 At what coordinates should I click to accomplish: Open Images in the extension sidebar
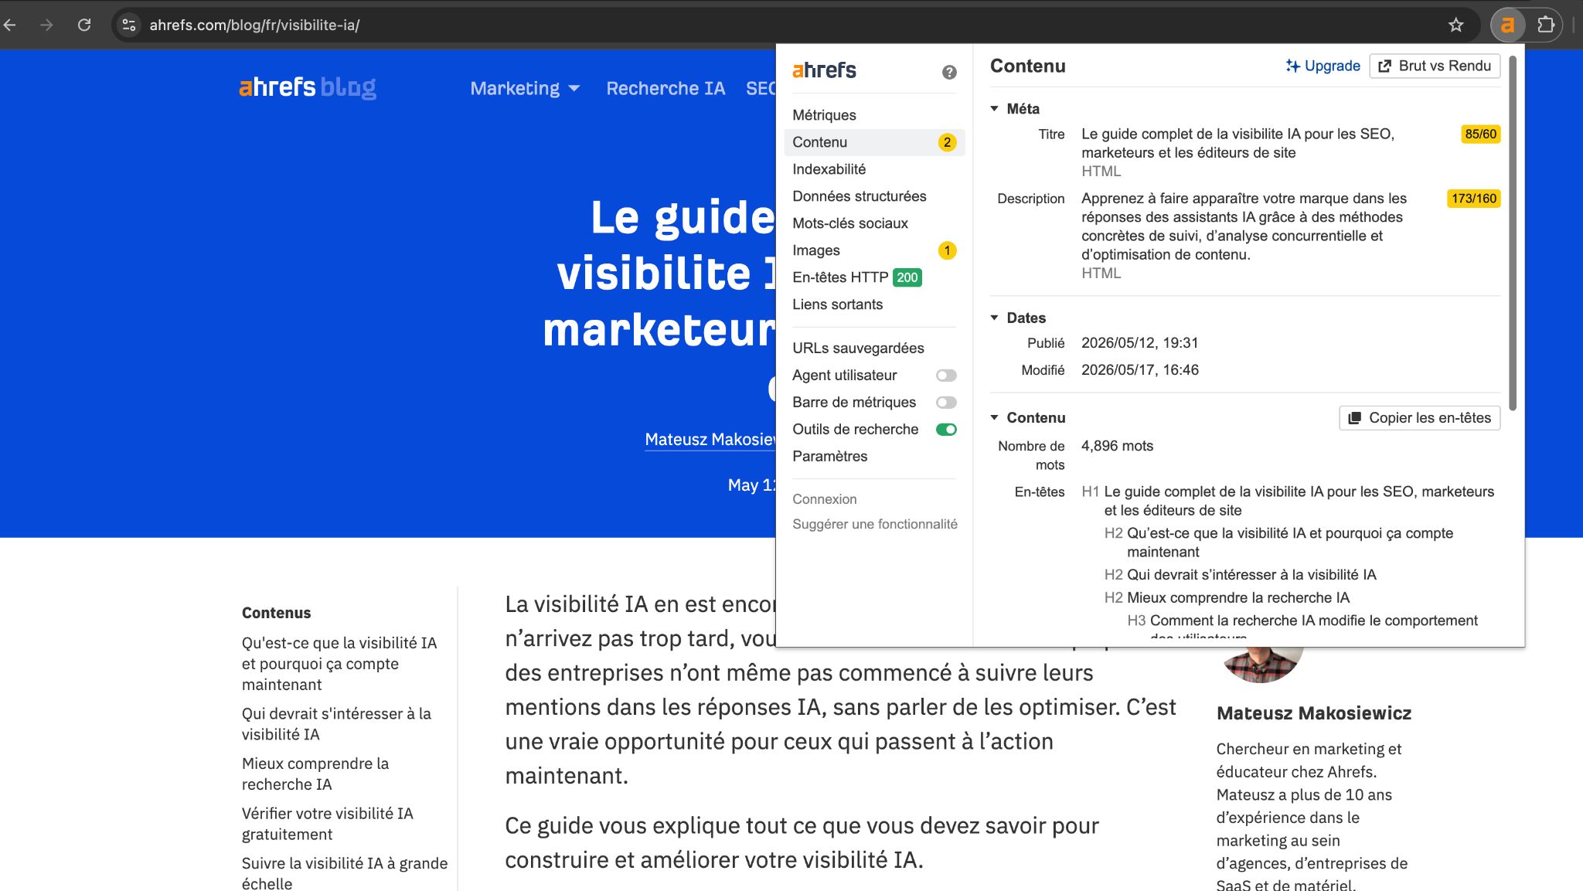(815, 250)
